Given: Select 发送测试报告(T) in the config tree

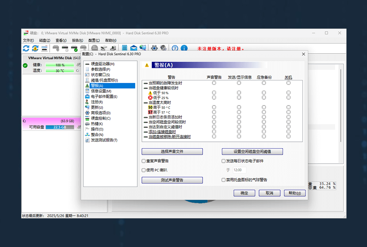Looking at the screenshot, I should point(104,140).
